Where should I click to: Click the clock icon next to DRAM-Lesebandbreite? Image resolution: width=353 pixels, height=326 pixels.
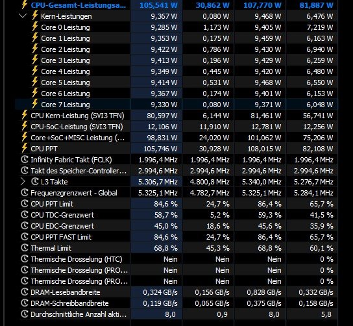[x=25, y=292]
